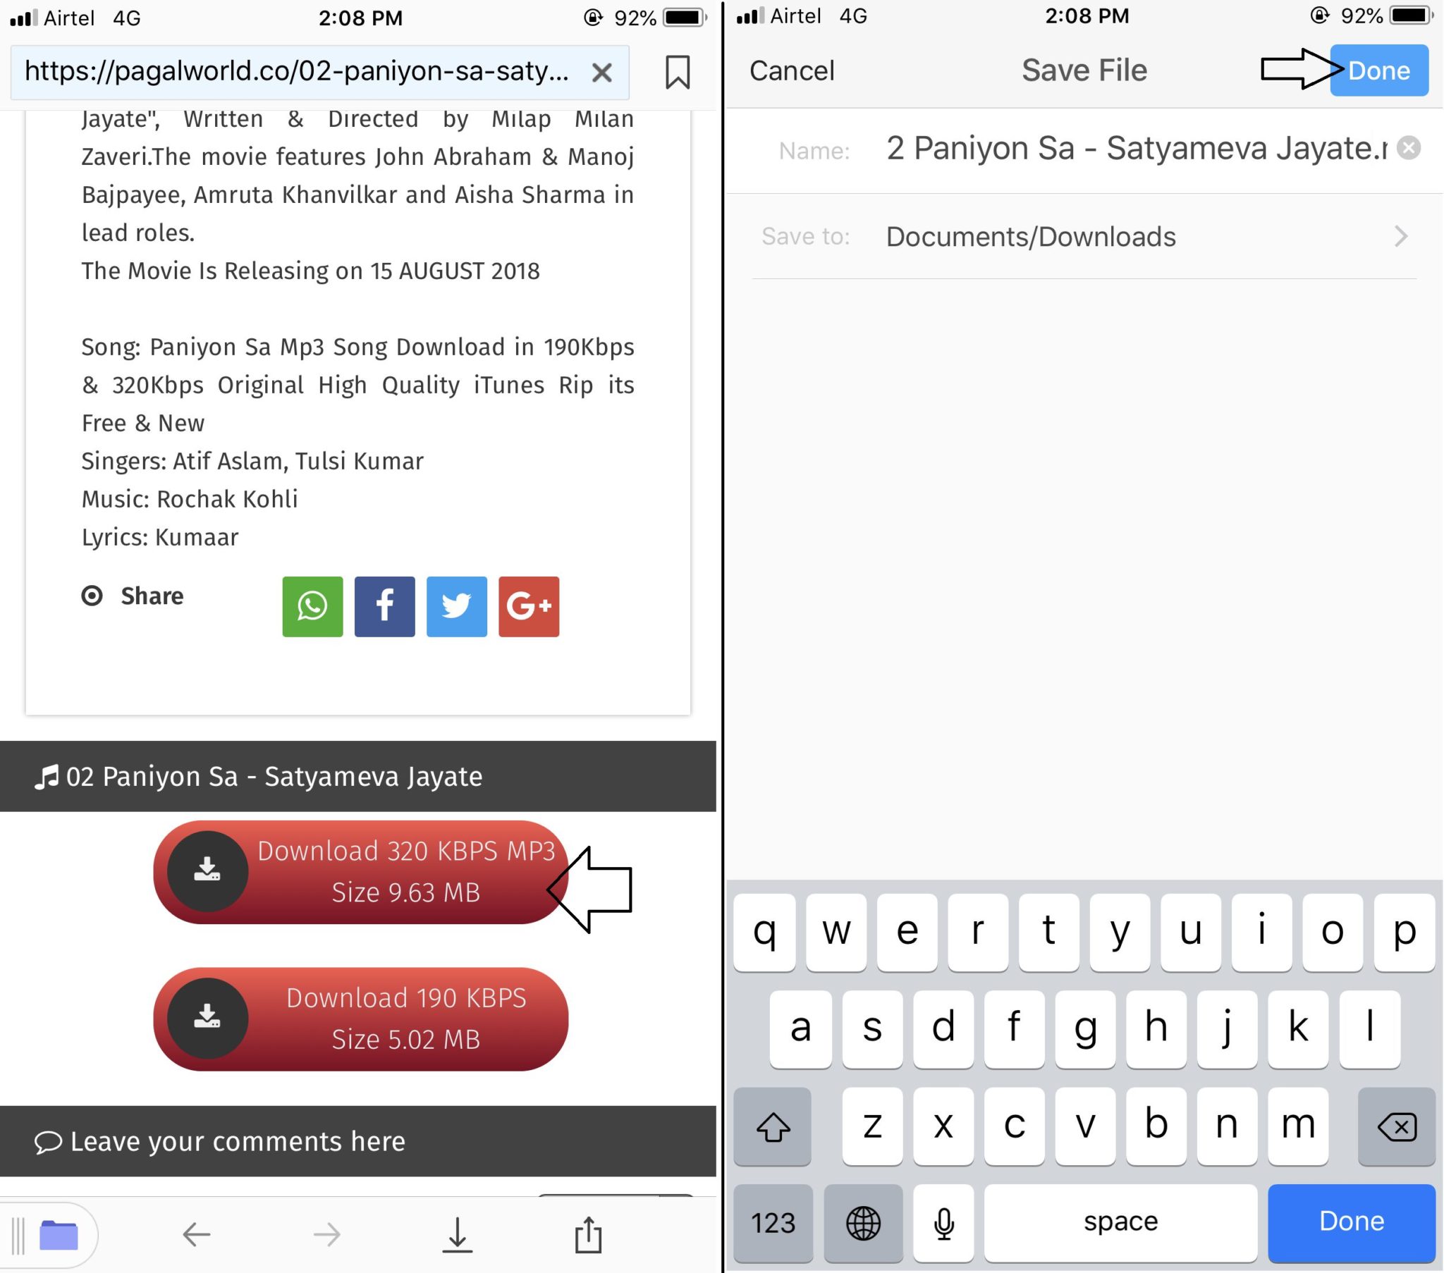1444x1273 pixels.
Task: Open downloads with bottom download arrow
Action: click(458, 1235)
